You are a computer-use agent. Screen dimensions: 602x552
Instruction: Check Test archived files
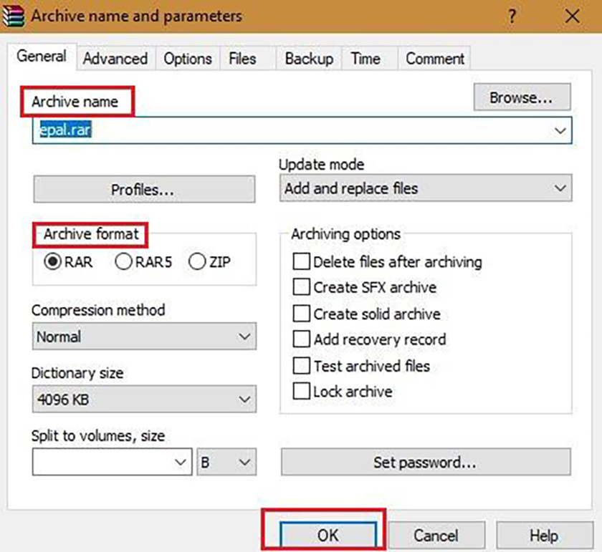pyautogui.click(x=302, y=365)
